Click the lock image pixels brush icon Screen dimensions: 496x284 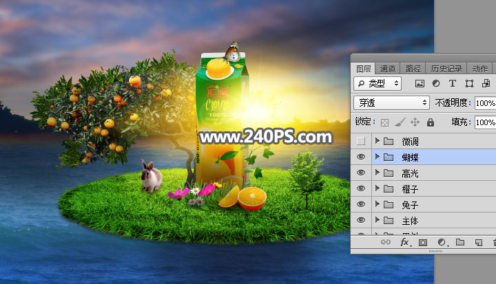pos(400,122)
